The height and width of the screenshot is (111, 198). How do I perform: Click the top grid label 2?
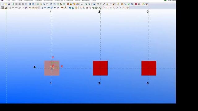[99, 12]
